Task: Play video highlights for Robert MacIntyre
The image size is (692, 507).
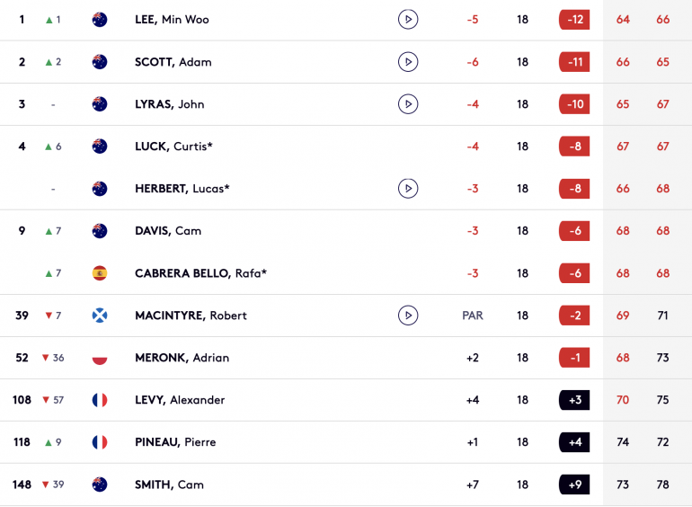Action: (x=408, y=316)
